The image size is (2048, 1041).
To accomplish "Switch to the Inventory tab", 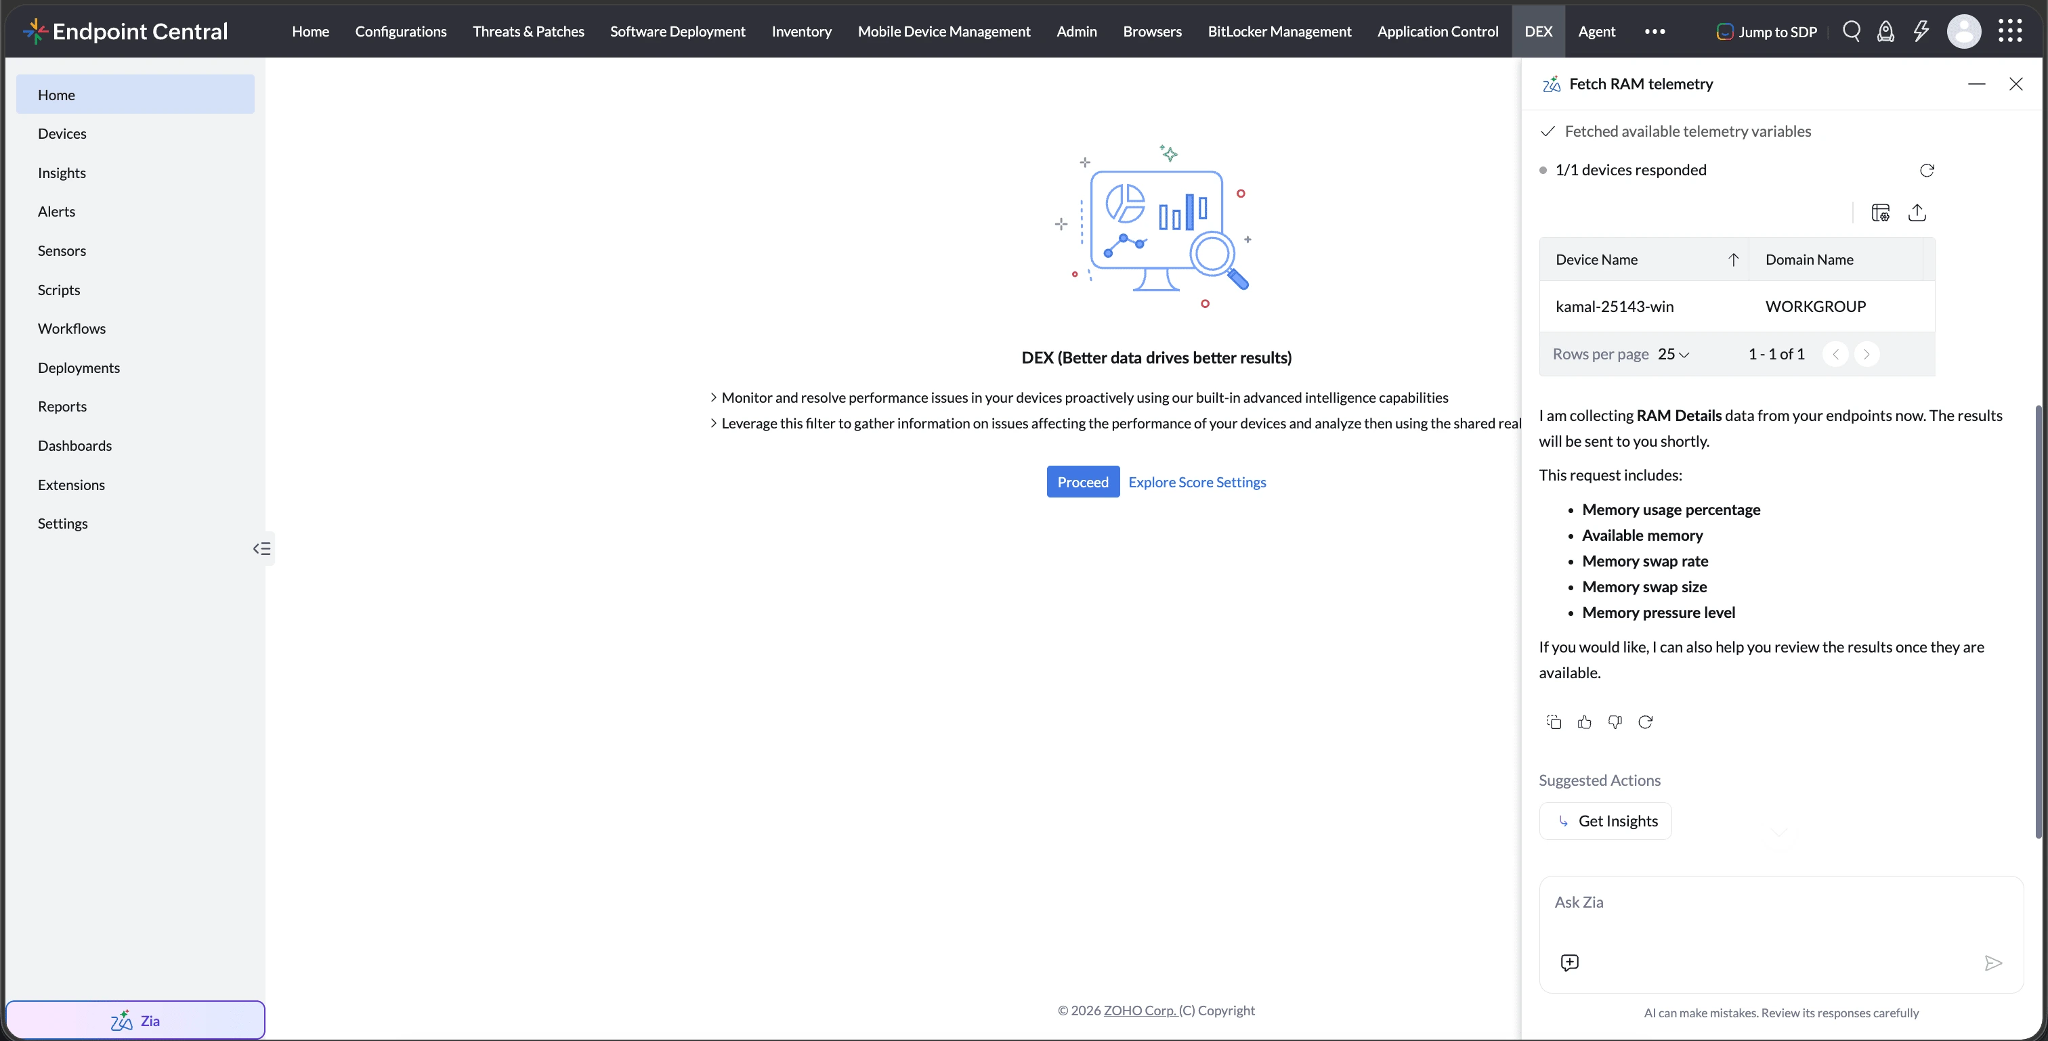I will (x=801, y=31).
